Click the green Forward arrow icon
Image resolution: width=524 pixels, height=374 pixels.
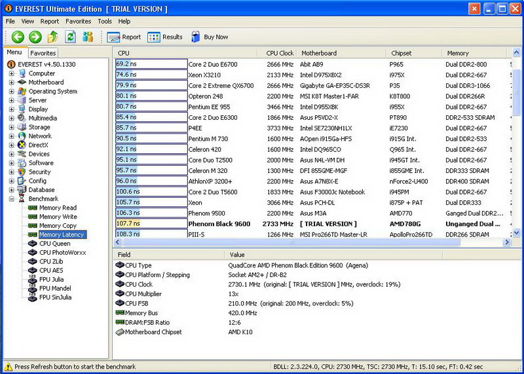[x=35, y=37]
